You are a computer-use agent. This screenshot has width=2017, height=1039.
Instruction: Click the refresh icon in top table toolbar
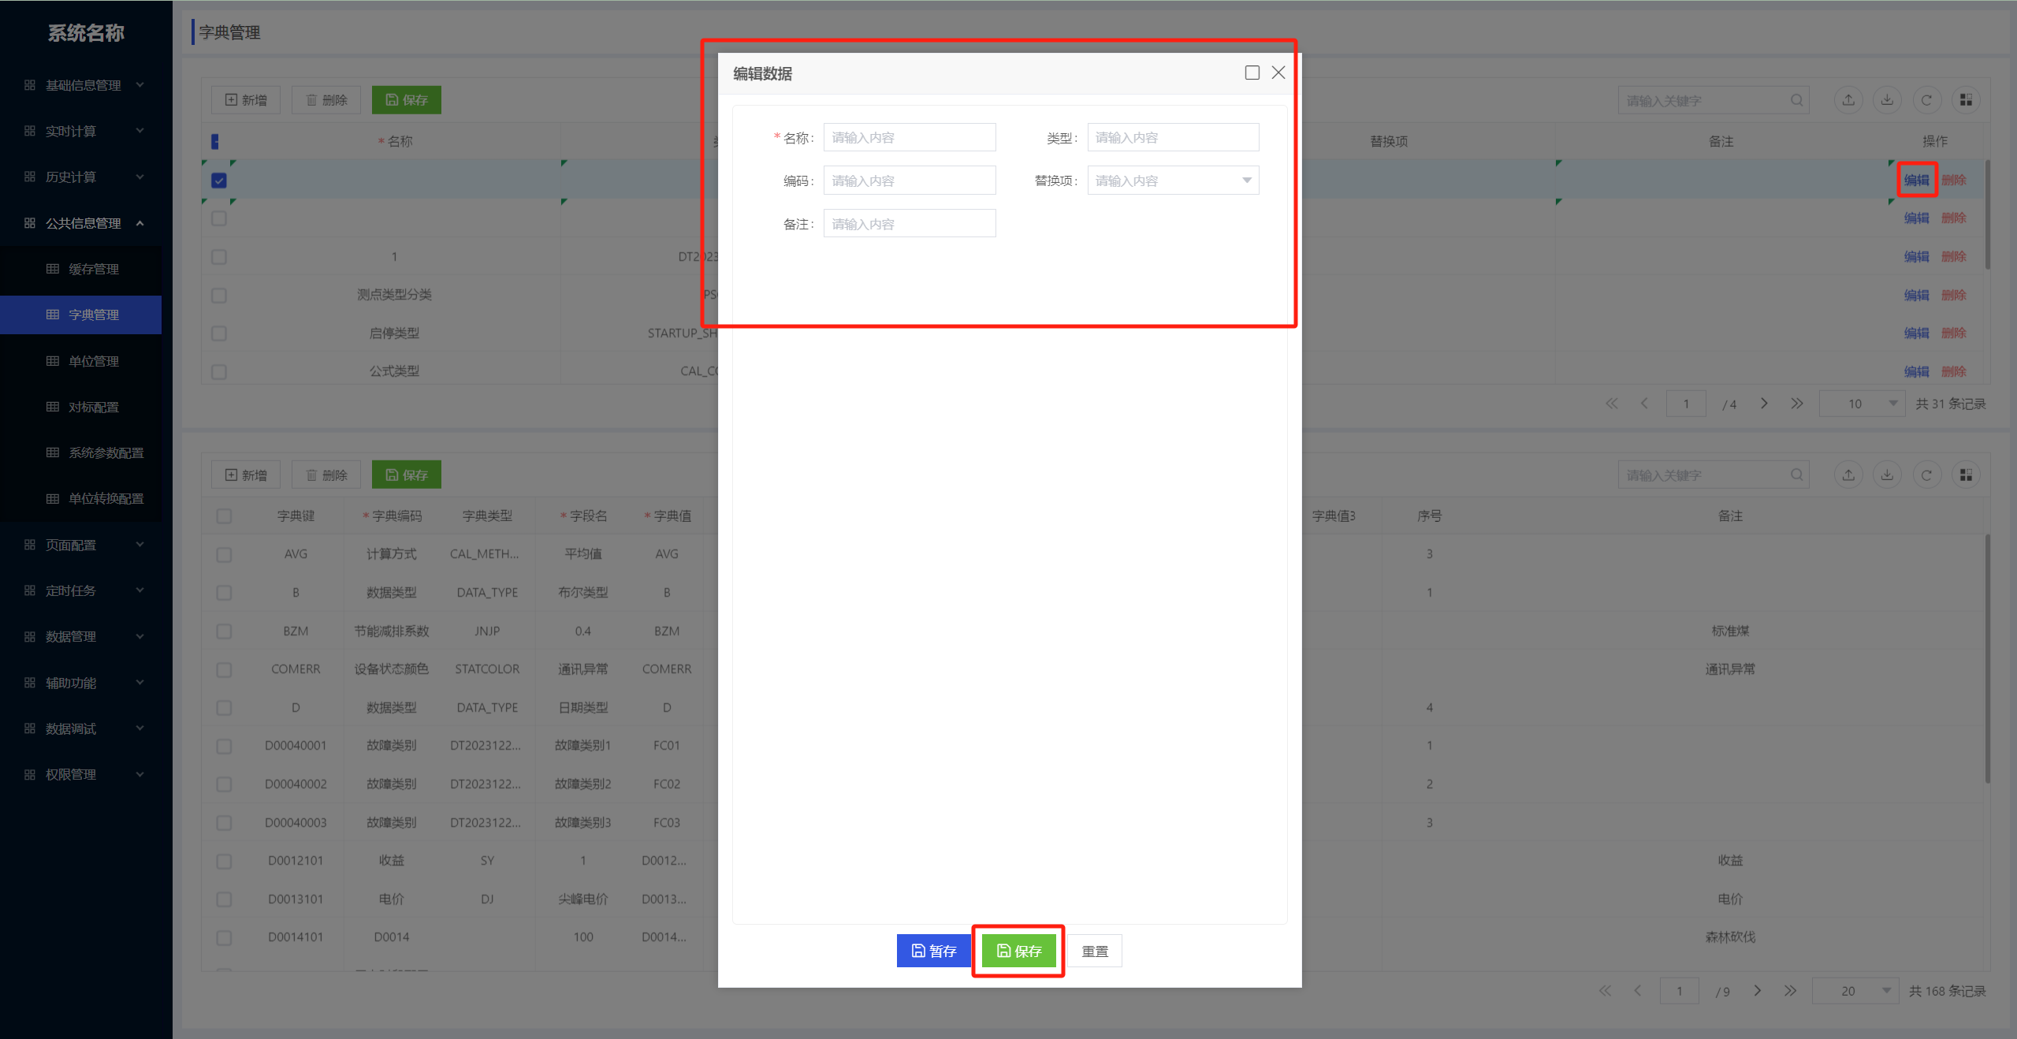[x=1926, y=100]
